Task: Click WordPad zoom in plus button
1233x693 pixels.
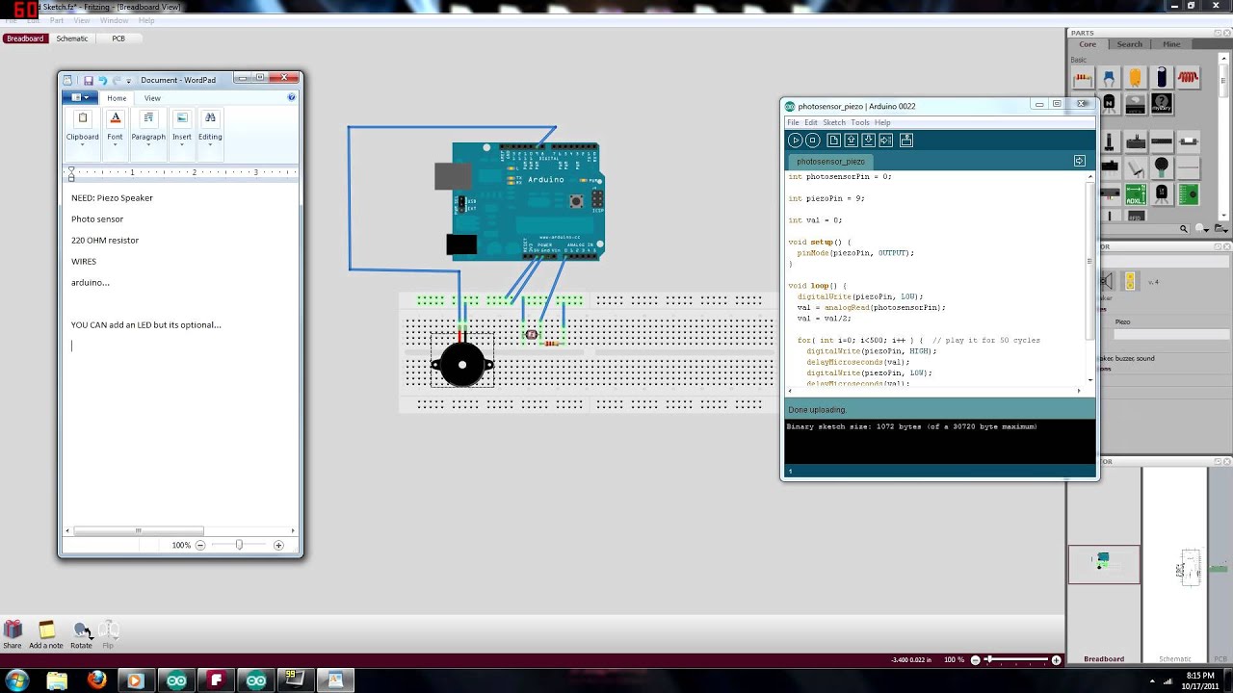Action: [x=278, y=545]
